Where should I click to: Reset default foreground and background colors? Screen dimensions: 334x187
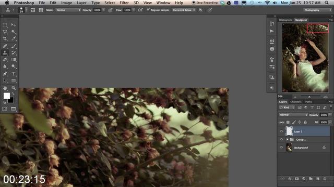click(4, 102)
